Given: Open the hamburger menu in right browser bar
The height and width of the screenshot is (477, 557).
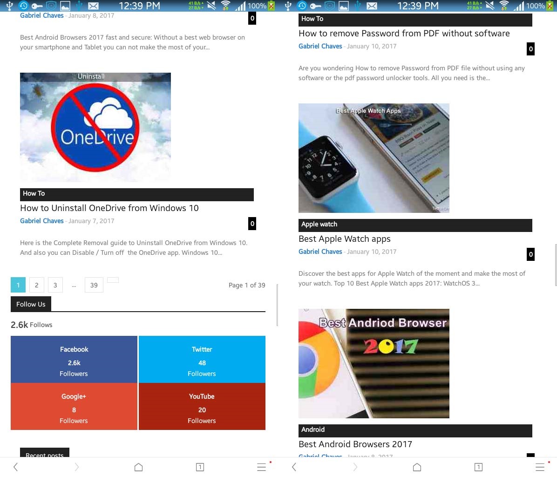Looking at the screenshot, I should pyautogui.click(x=540, y=467).
